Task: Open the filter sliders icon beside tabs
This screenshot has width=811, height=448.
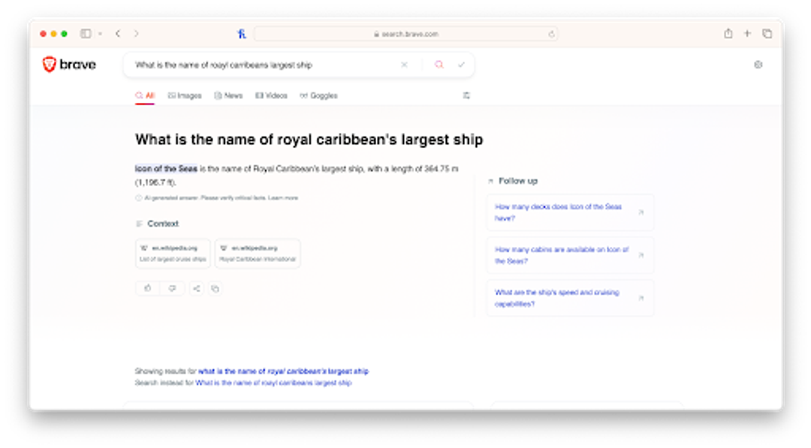Action: click(x=466, y=95)
